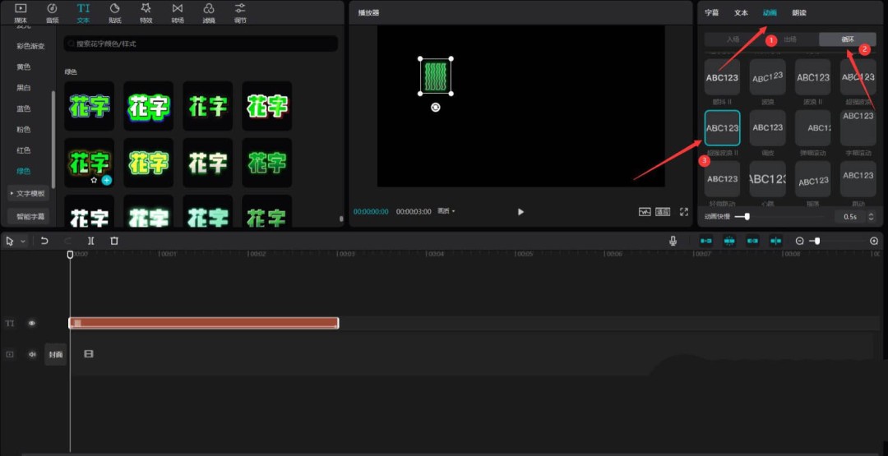888x456 pixels.
Task: Switch to the 朗读 tab
Action: [x=798, y=13]
